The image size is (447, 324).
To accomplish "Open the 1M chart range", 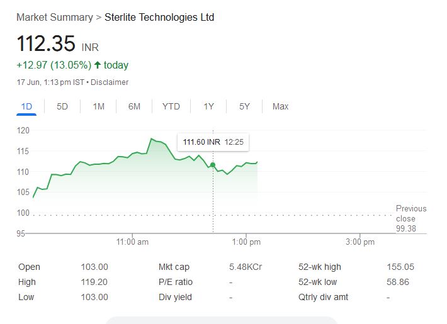I will (98, 106).
